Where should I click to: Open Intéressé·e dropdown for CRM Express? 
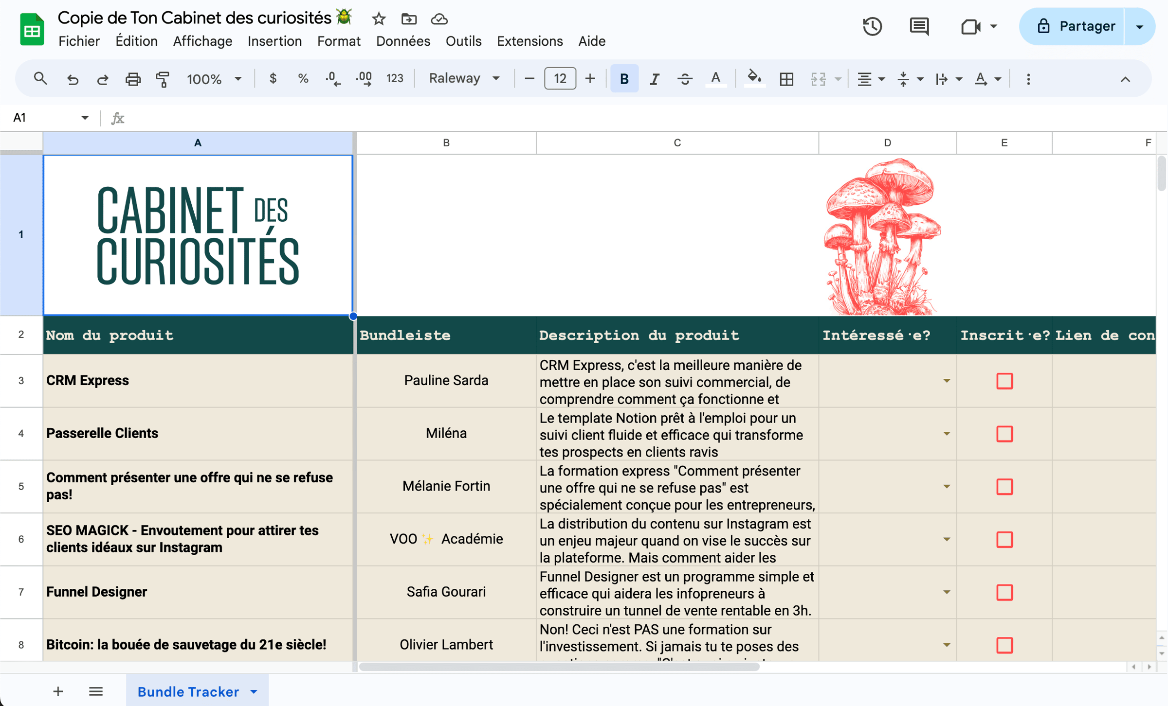[947, 381]
